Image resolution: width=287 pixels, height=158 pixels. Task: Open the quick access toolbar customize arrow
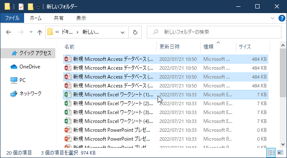pos(38,7)
